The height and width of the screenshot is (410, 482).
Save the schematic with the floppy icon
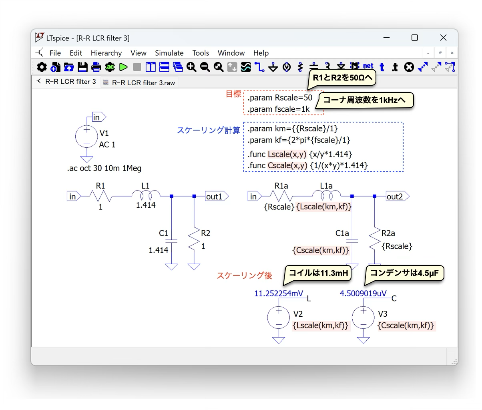[x=82, y=67]
